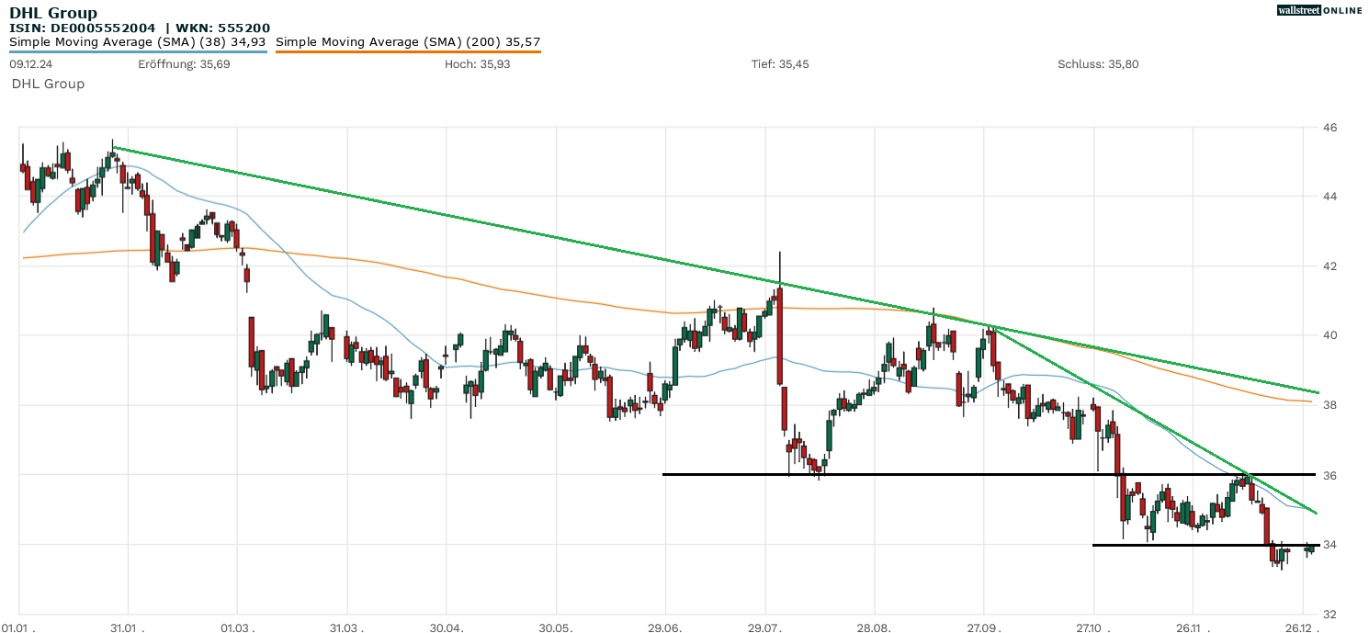Click the Tief 35,45 value
1369x633 pixels.
(x=780, y=64)
